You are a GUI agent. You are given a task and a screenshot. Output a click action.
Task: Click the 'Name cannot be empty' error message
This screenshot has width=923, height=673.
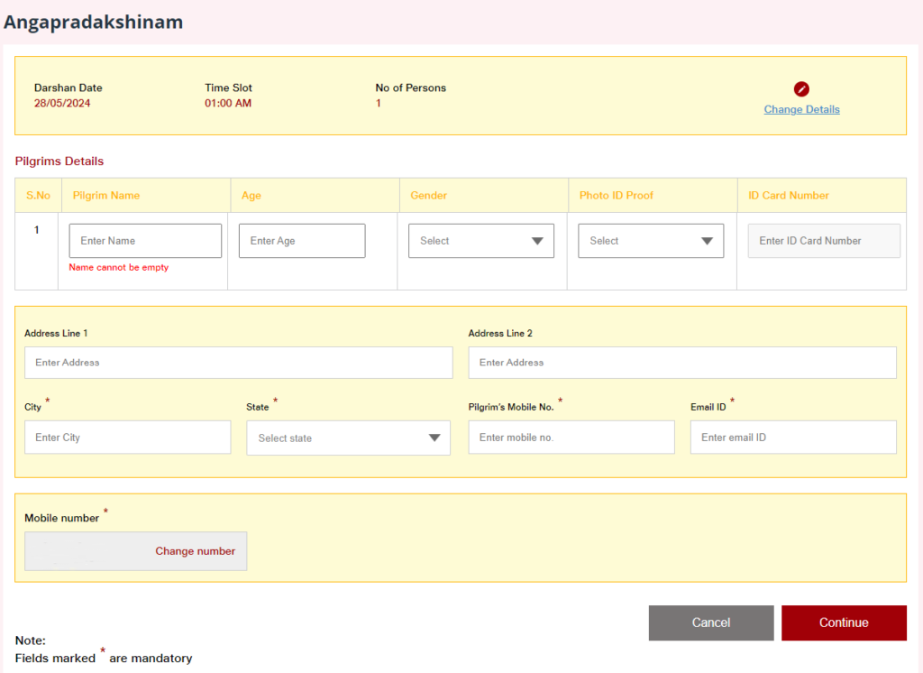click(119, 268)
